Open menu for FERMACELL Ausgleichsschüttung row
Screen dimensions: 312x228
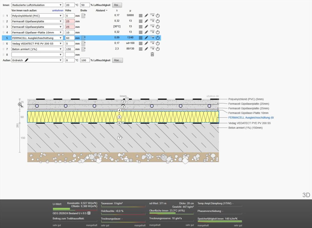click(x=140, y=38)
